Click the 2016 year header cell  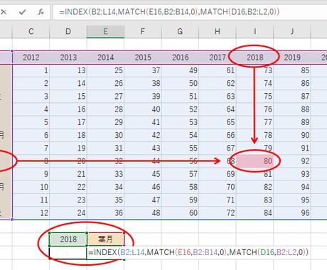(180, 58)
